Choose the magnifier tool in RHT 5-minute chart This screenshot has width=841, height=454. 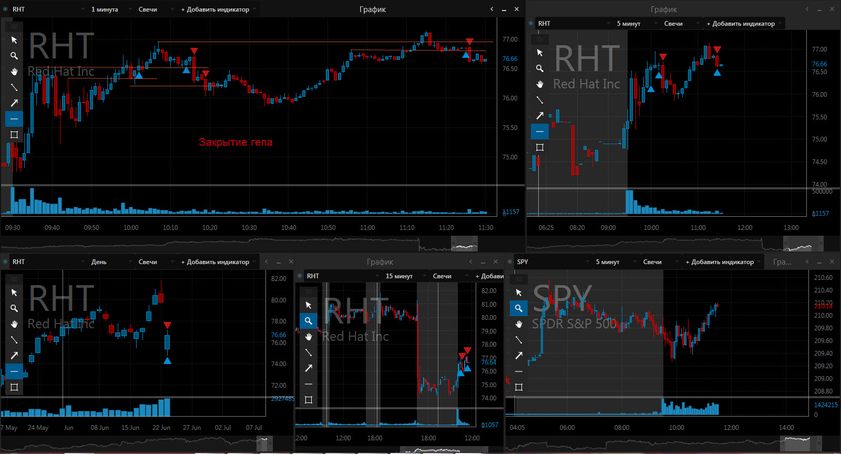click(x=540, y=68)
